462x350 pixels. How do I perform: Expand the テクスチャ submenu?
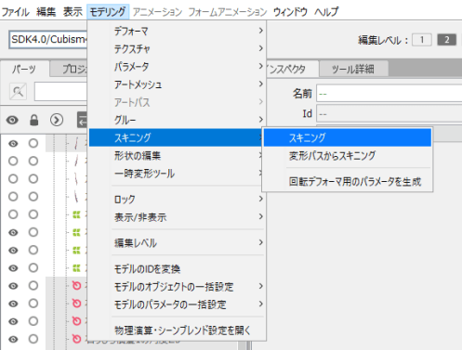tap(178, 48)
